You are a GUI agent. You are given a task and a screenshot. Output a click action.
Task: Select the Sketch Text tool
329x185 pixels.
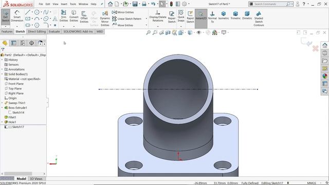click(x=55, y=18)
